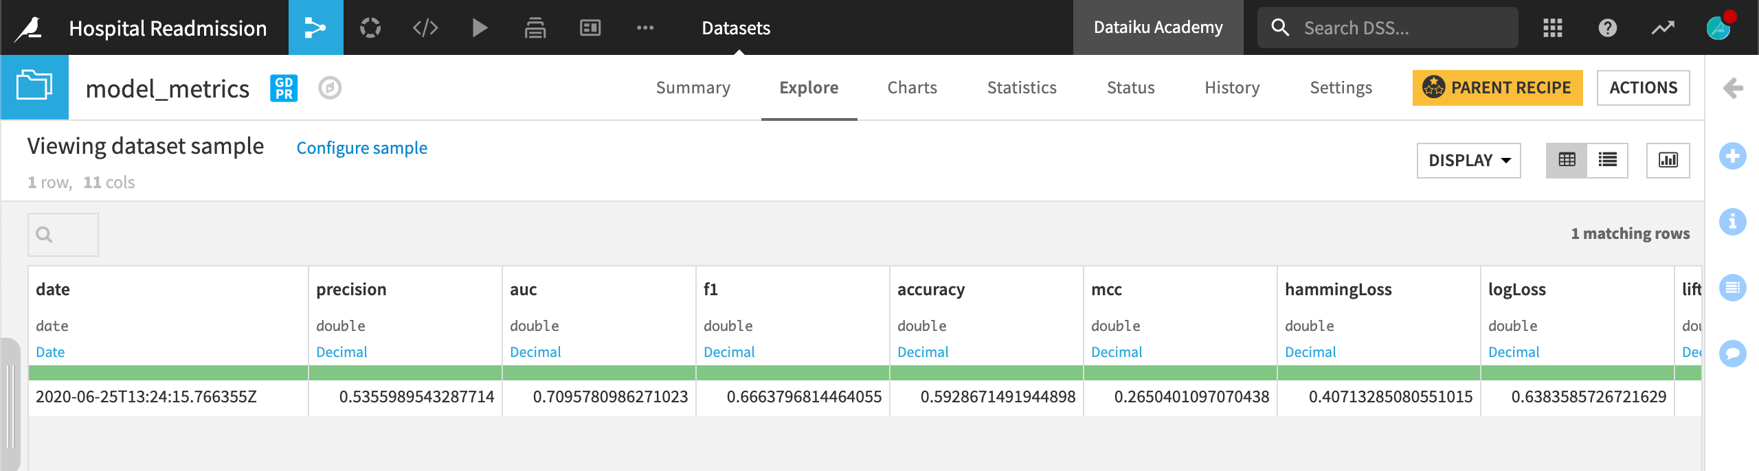This screenshot has width=1759, height=471.
Task: Click the GDPR badge icon
Action: pyautogui.click(x=284, y=88)
